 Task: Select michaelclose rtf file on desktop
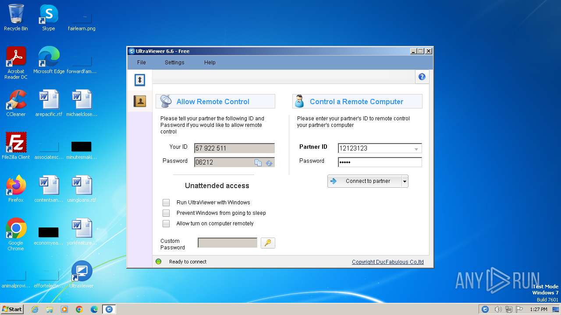[x=82, y=103]
